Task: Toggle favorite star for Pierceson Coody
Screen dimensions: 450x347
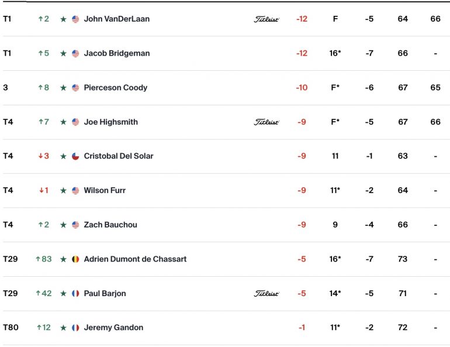Action: coord(64,88)
